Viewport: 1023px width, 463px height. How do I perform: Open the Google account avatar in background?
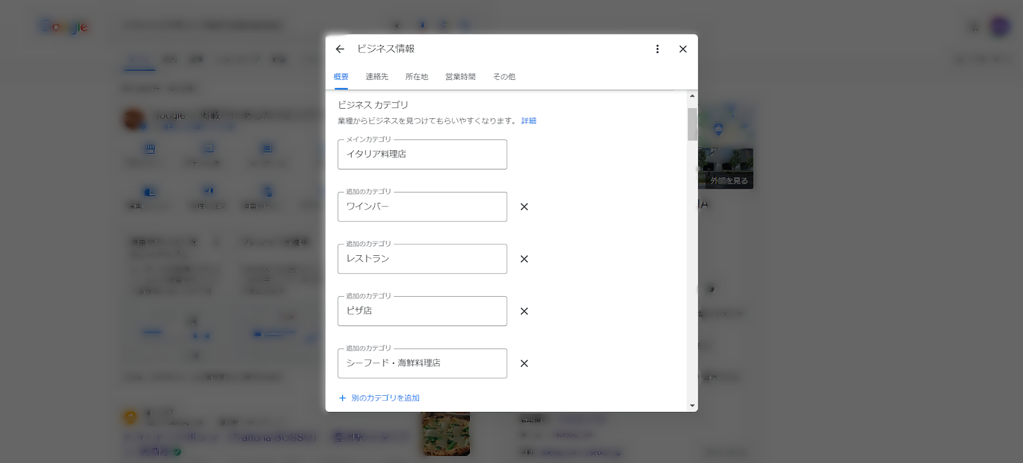click(x=1000, y=26)
